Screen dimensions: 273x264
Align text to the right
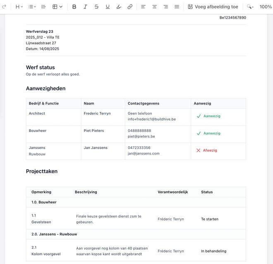pyautogui.click(x=165, y=7)
